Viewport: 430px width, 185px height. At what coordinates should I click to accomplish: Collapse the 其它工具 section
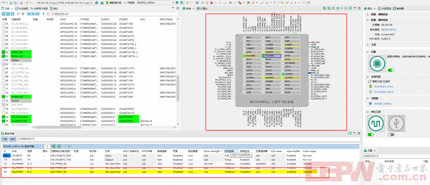(368, 111)
